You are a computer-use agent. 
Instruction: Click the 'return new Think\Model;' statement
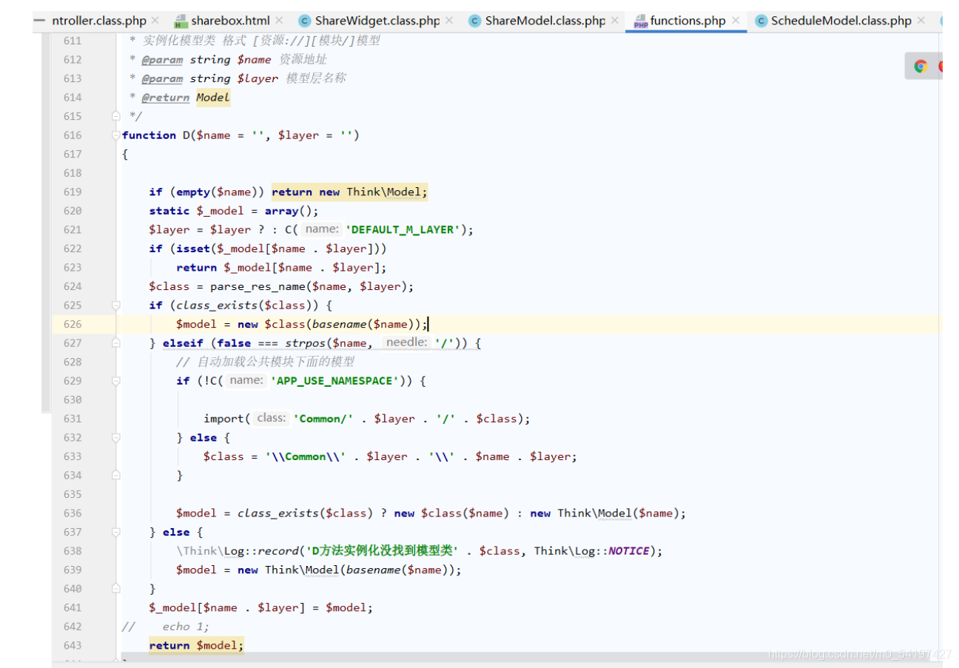(350, 192)
